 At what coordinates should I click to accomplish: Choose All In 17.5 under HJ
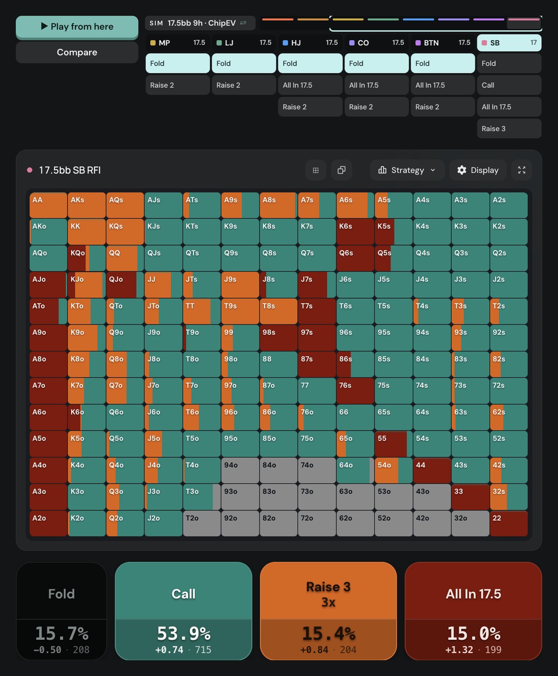coord(310,85)
